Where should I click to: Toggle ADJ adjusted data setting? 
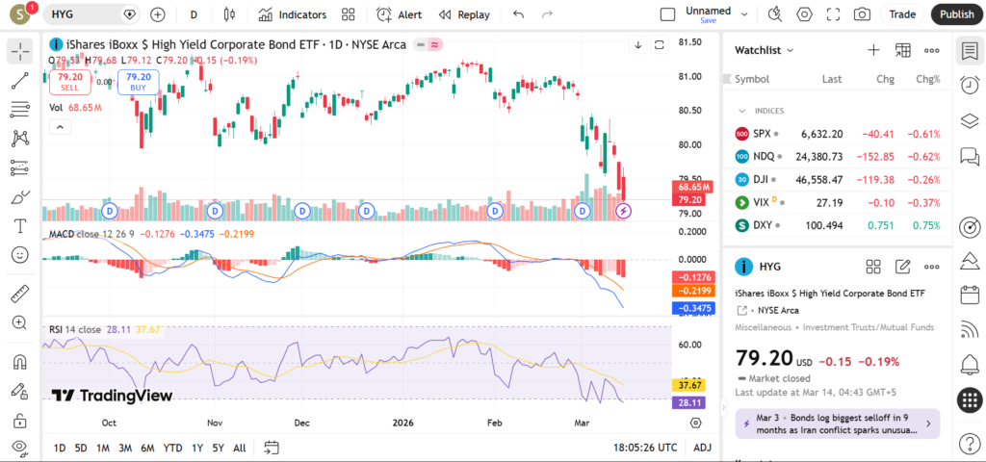tap(702, 448)
